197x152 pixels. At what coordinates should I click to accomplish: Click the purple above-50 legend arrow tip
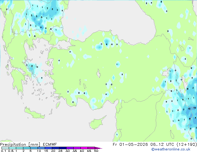click(x=98, y=148)
